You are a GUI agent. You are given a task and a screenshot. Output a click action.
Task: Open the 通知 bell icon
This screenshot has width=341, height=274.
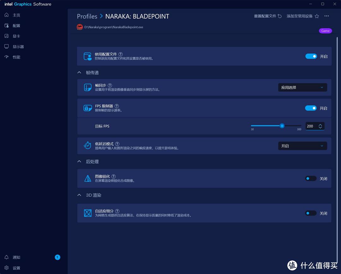[7, 257]
